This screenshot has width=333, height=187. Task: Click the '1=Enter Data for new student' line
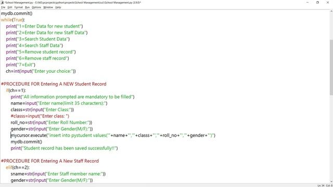44,26
